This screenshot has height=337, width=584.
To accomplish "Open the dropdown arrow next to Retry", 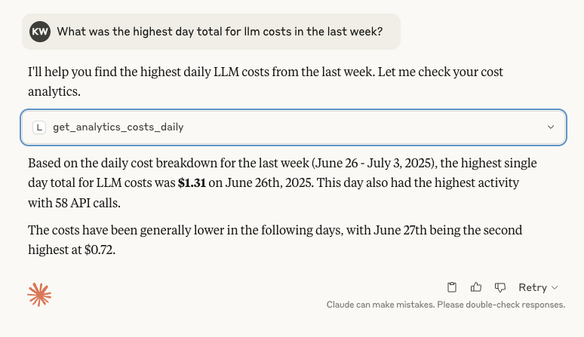I will 555,288.
